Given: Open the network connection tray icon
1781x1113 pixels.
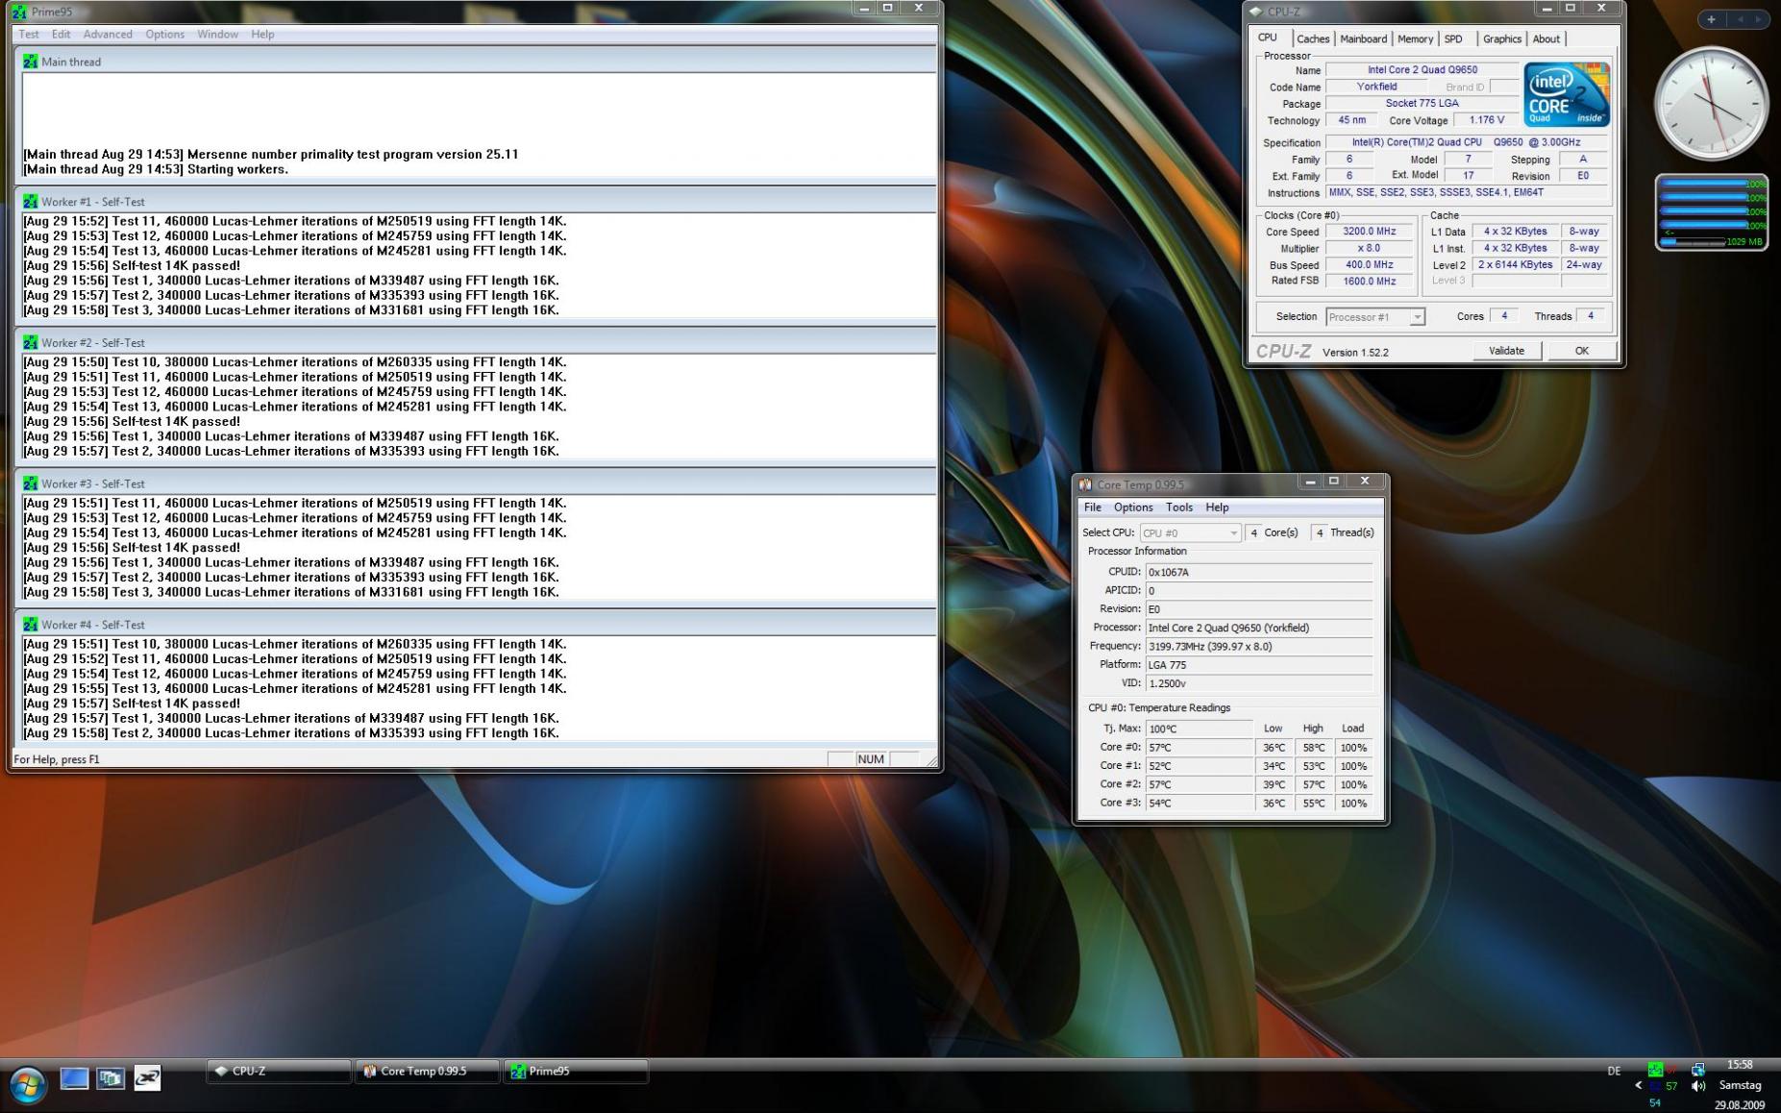Looking at the screenshot, I should pyautogui.click(x=1698, y=1069).
